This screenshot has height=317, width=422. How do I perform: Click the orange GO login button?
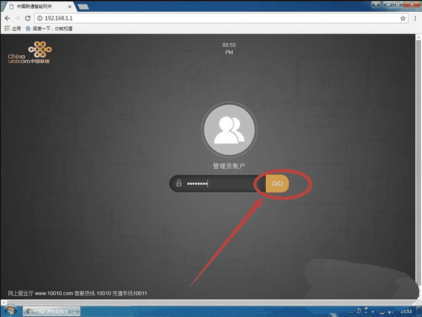(277, 183)
